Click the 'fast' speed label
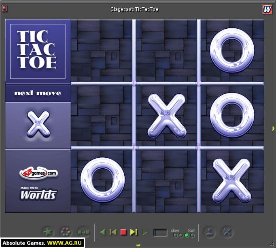276x248 pixels. tap(191, 230)
